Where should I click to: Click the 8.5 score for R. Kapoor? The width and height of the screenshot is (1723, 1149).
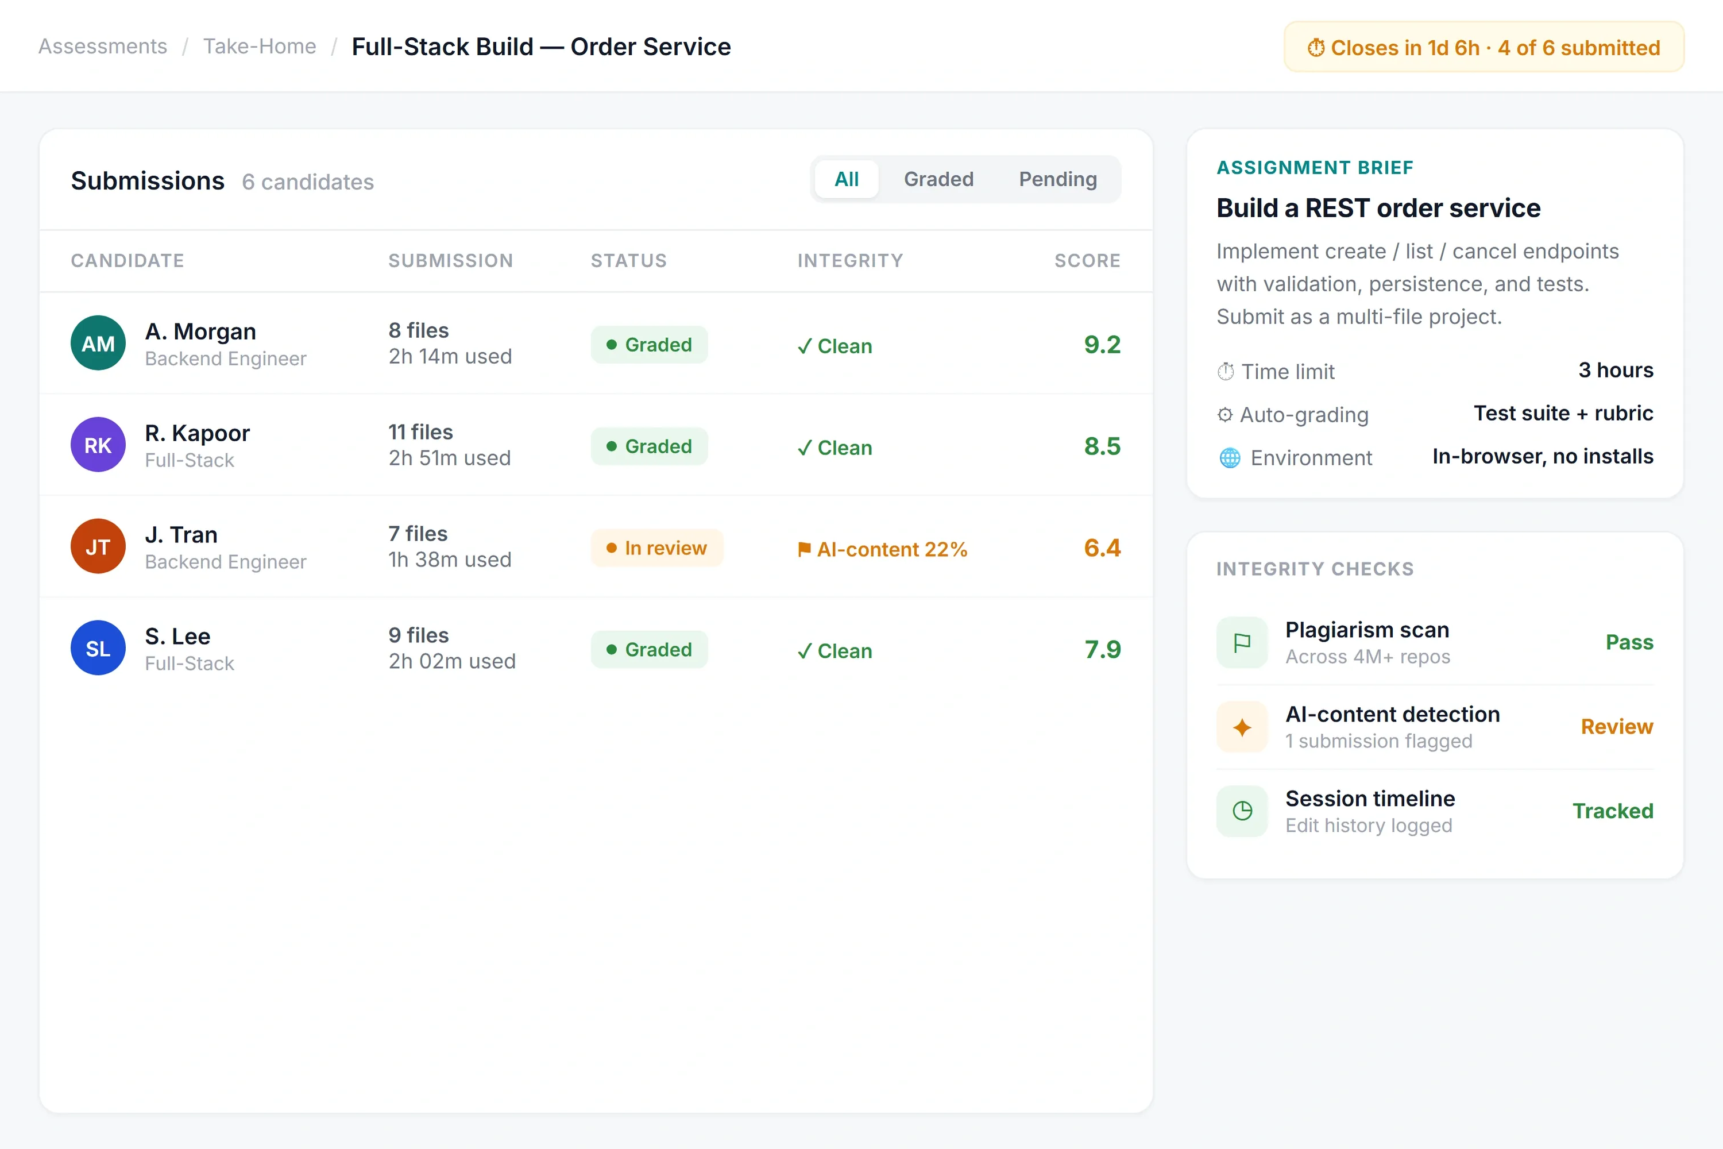tap(1102, 446)
